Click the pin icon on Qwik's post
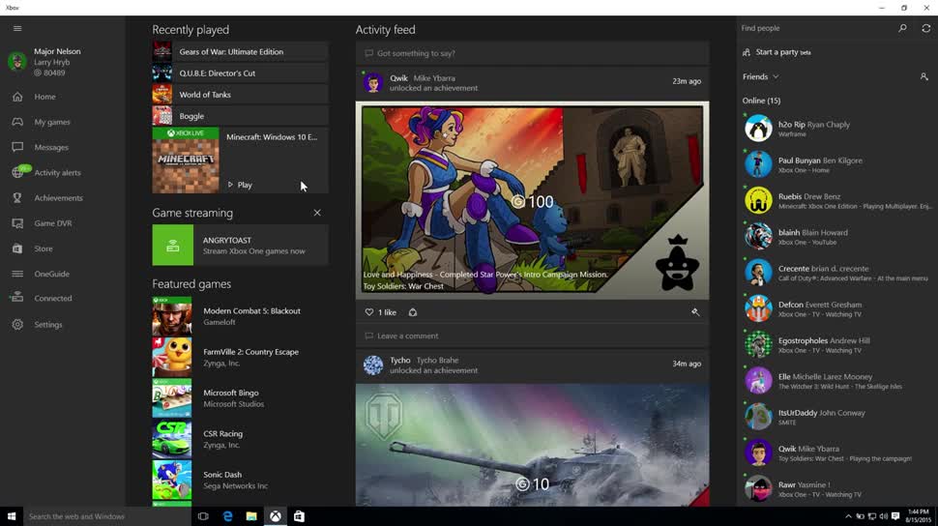Image resolution: width=938 pixels, height=526 pixels. pos(695,311)
